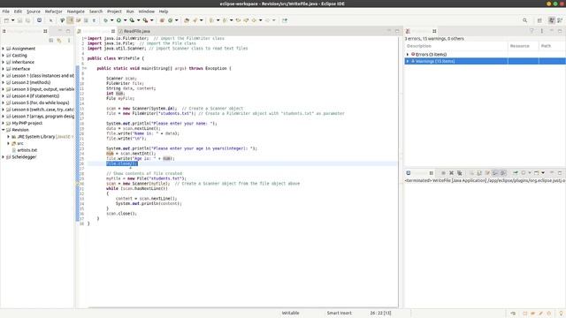Click the New file toolbar icon
Image resolution: width=566 pixels, height=318 pixels.
click(6, 20)
